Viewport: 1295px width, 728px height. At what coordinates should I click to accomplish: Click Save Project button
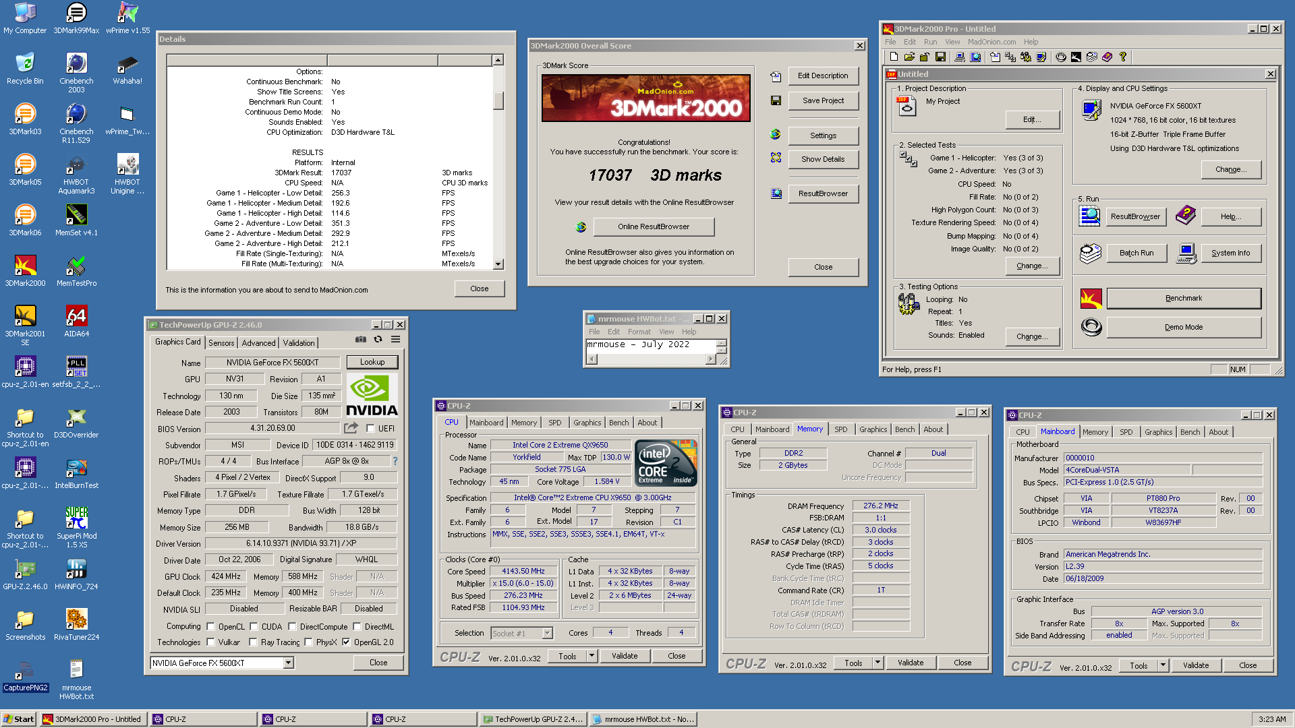823,100
